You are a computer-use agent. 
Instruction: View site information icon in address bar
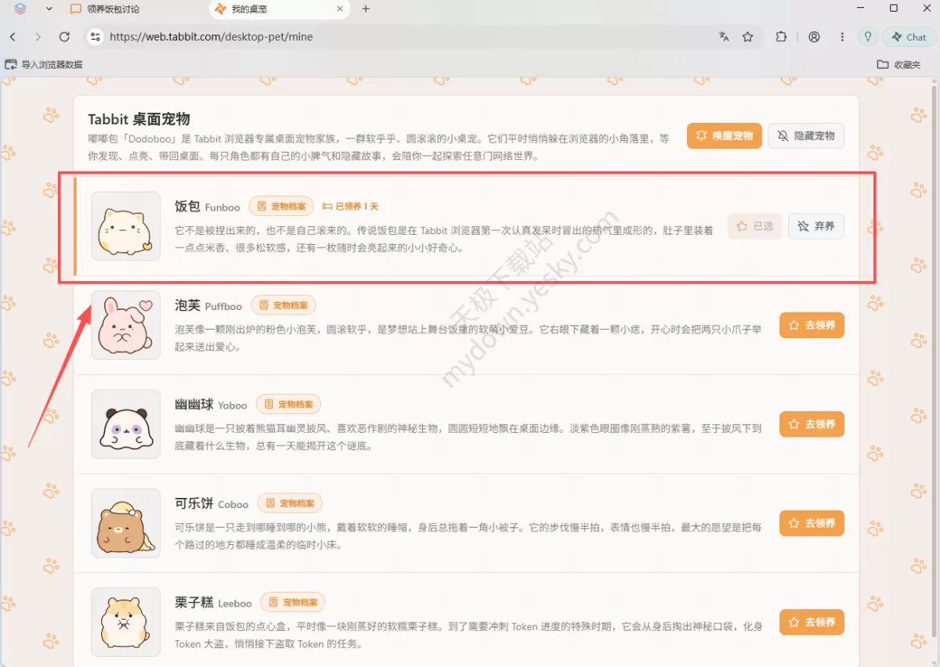click(96, 37)
